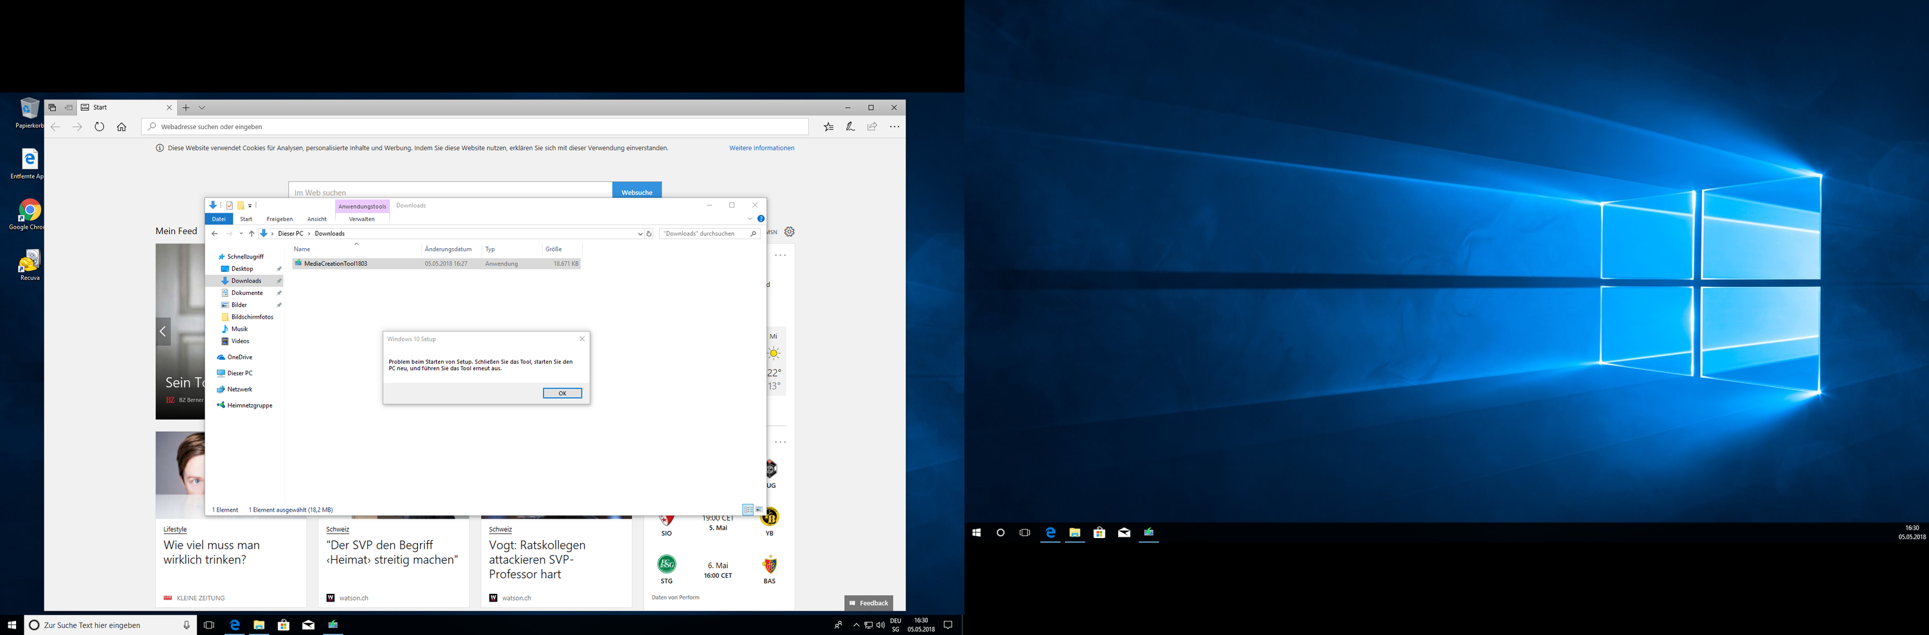1929x635 pixels.
Task: Open the Ansicht ribbon tab
Action: pos(317,219)
